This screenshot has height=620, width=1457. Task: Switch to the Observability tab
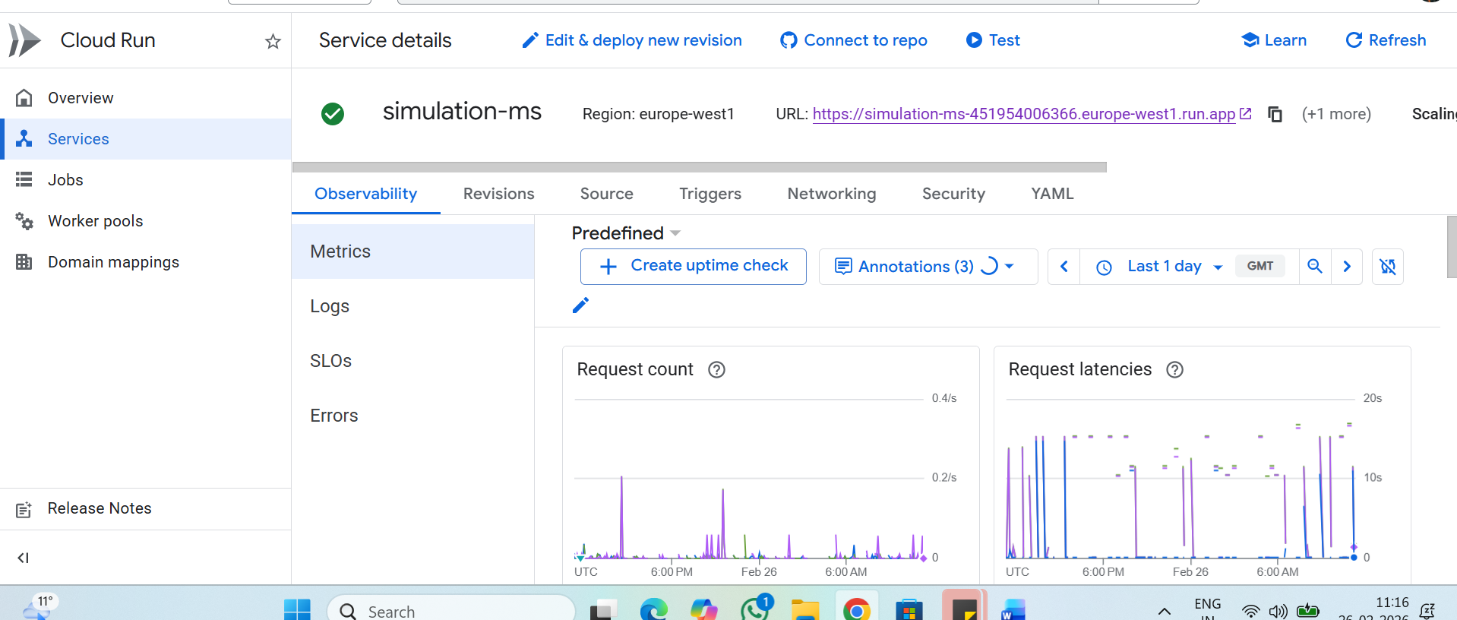click(366, 194)
